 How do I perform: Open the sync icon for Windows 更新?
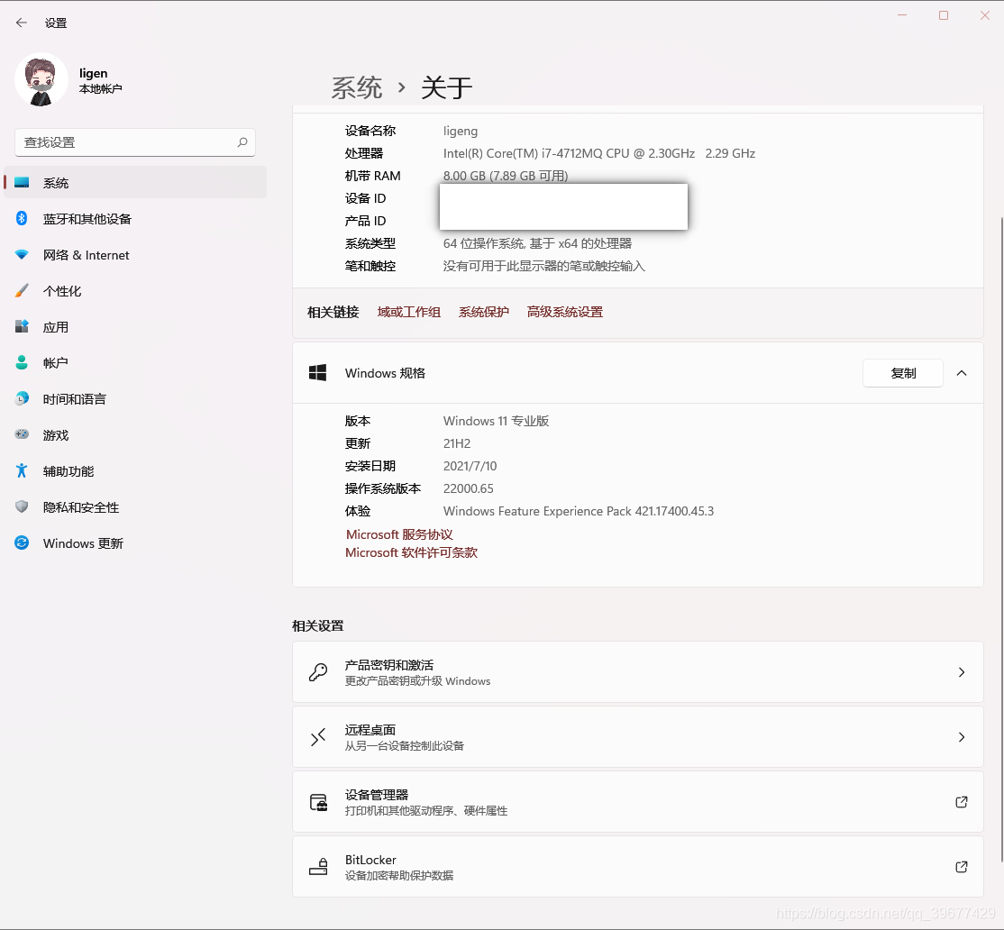22,542
